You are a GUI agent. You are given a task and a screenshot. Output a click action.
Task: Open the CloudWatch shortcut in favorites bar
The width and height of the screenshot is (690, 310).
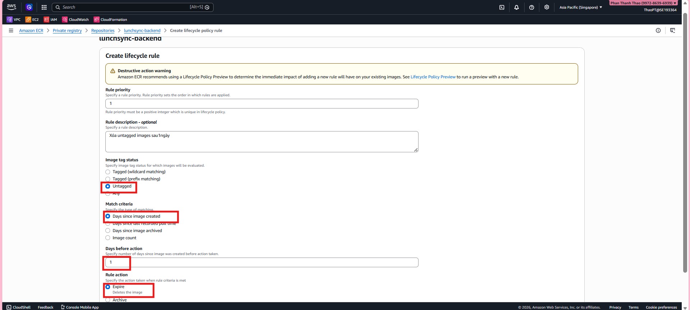point(75,19)
